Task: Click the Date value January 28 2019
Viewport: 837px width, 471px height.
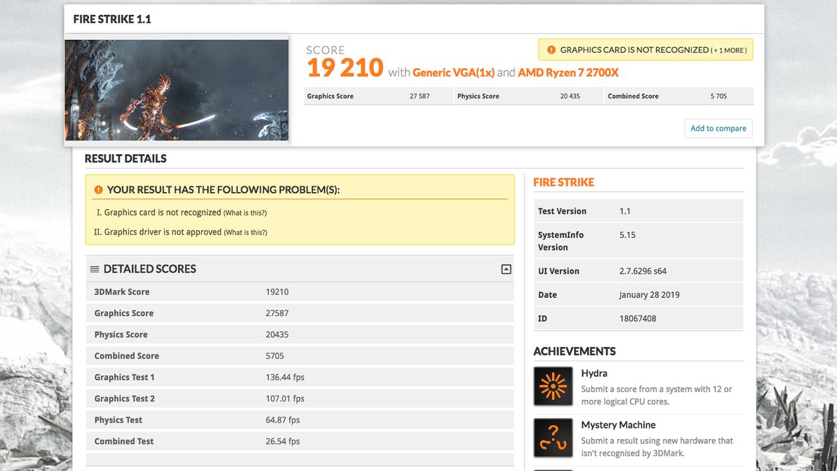Action: tap(649, 295)
